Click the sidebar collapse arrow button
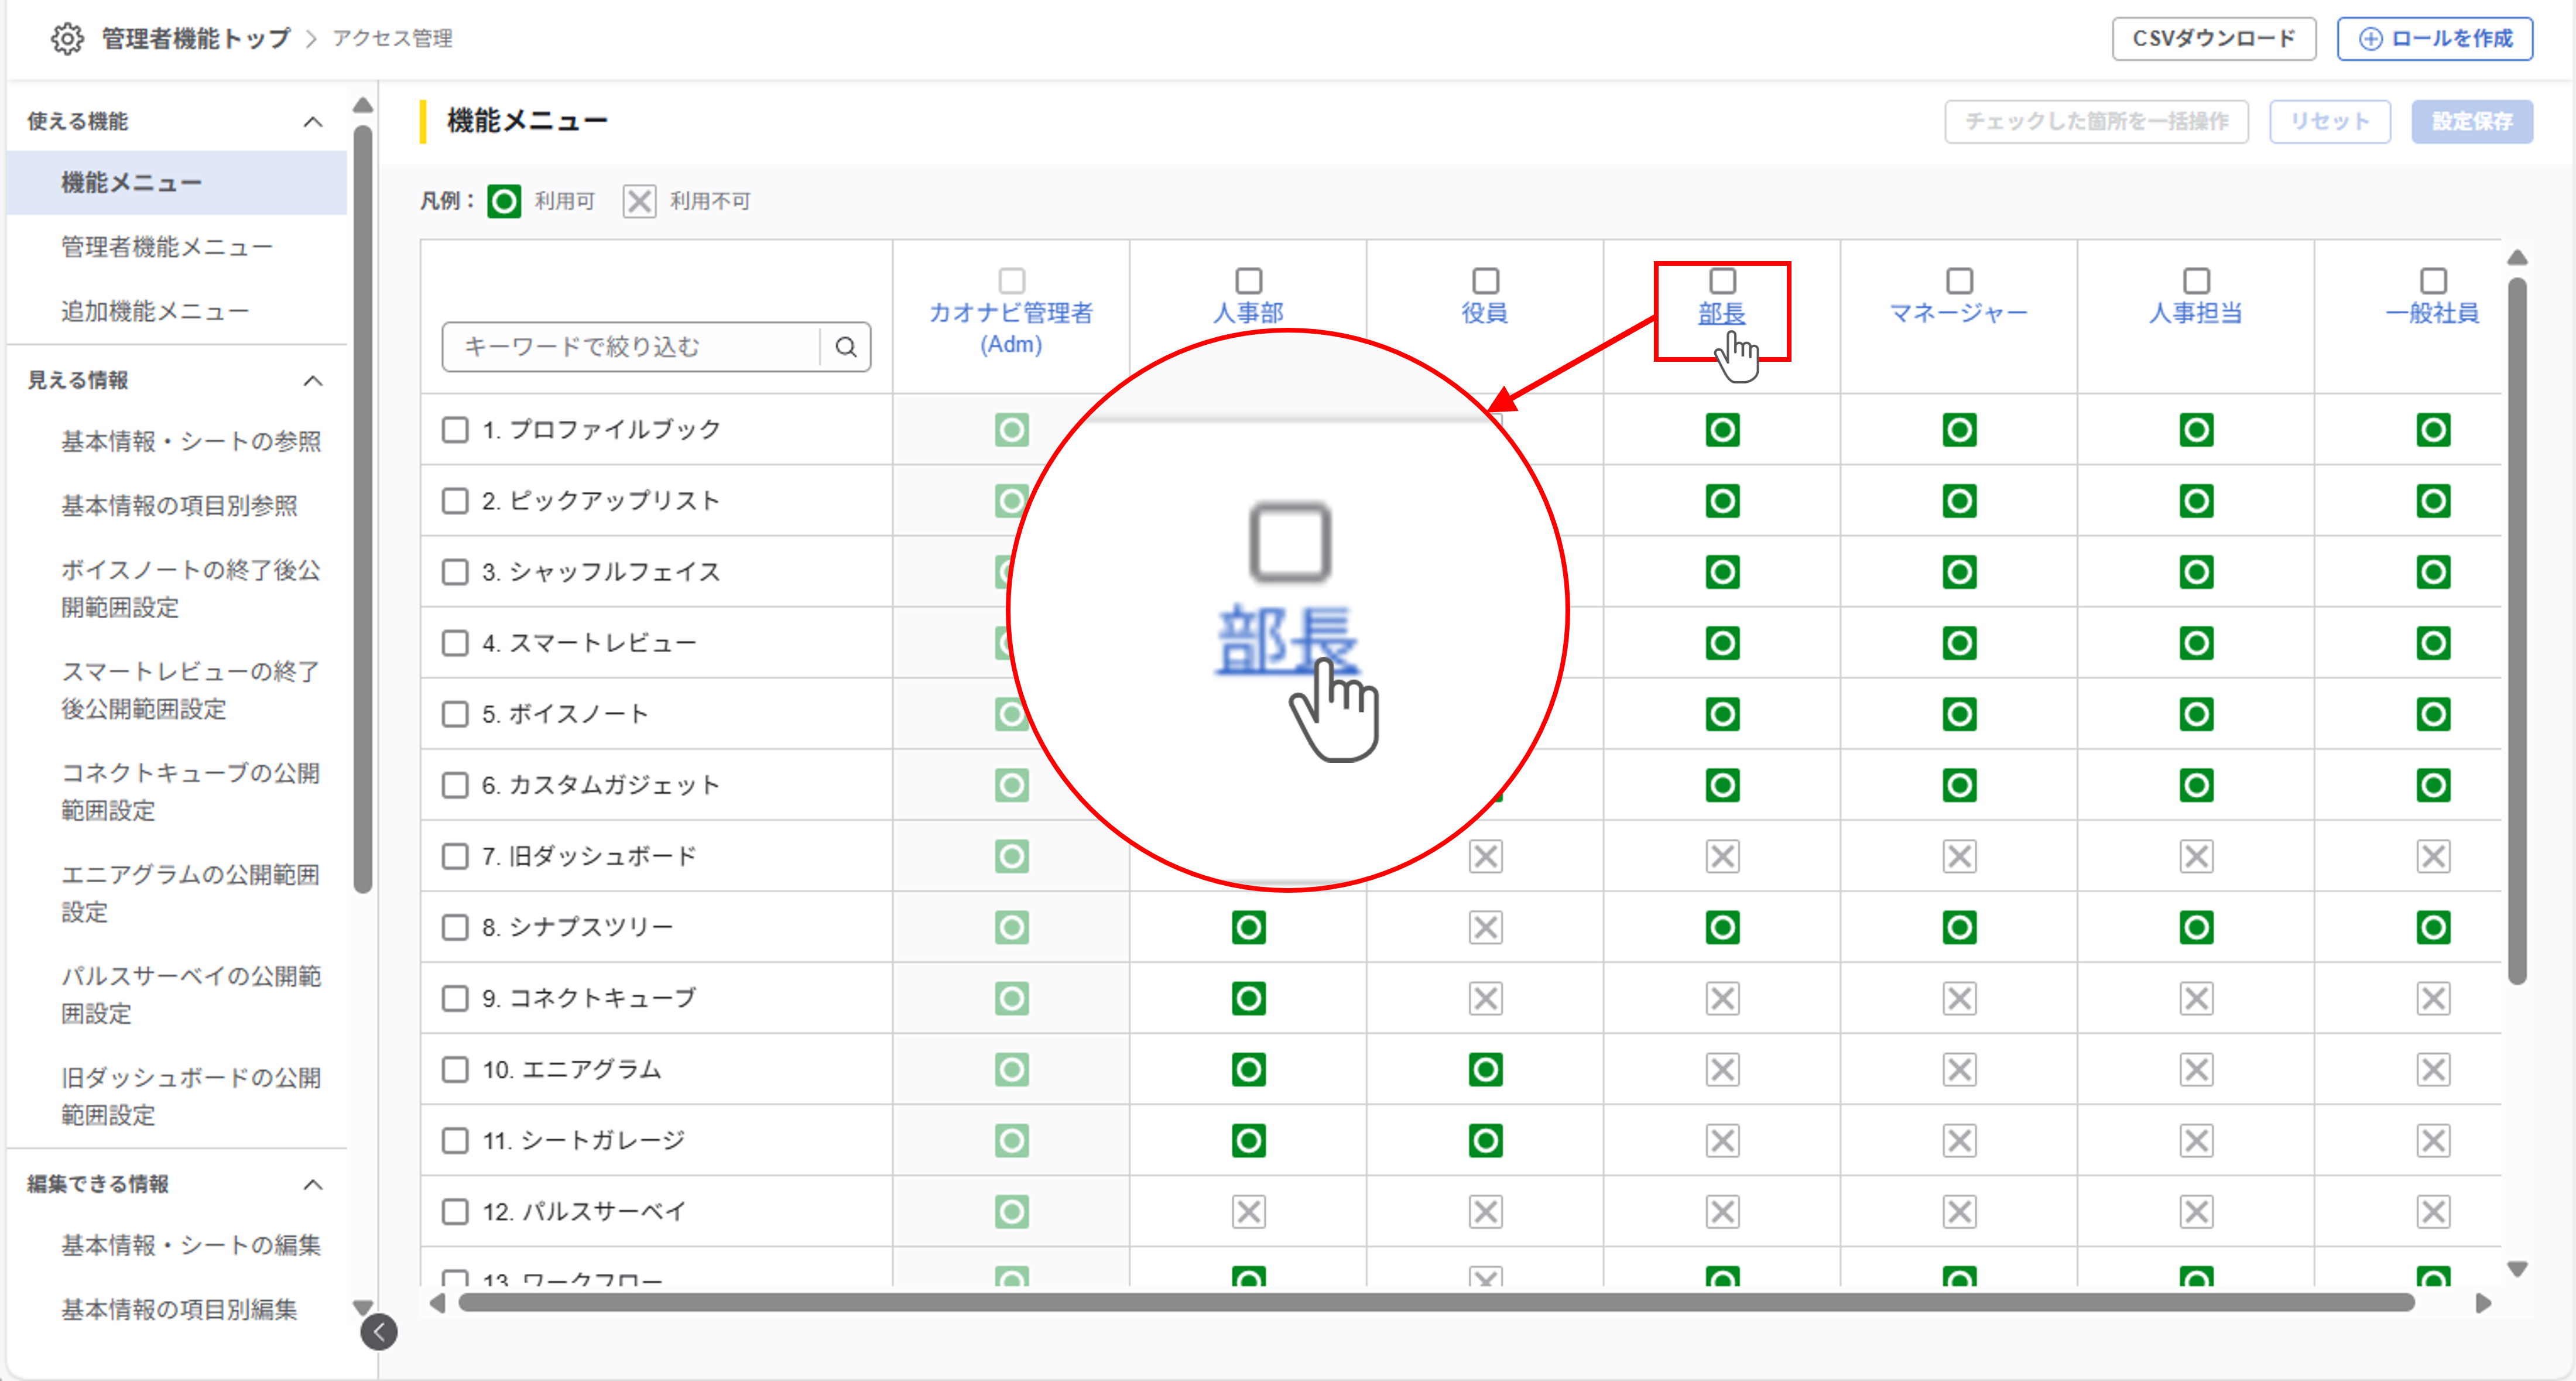Image resolution: width=2576 pixels, height=1381 pixels. [379, 1332]
